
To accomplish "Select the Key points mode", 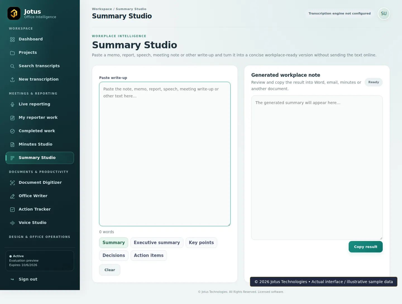I will click(x=201, y=243).
